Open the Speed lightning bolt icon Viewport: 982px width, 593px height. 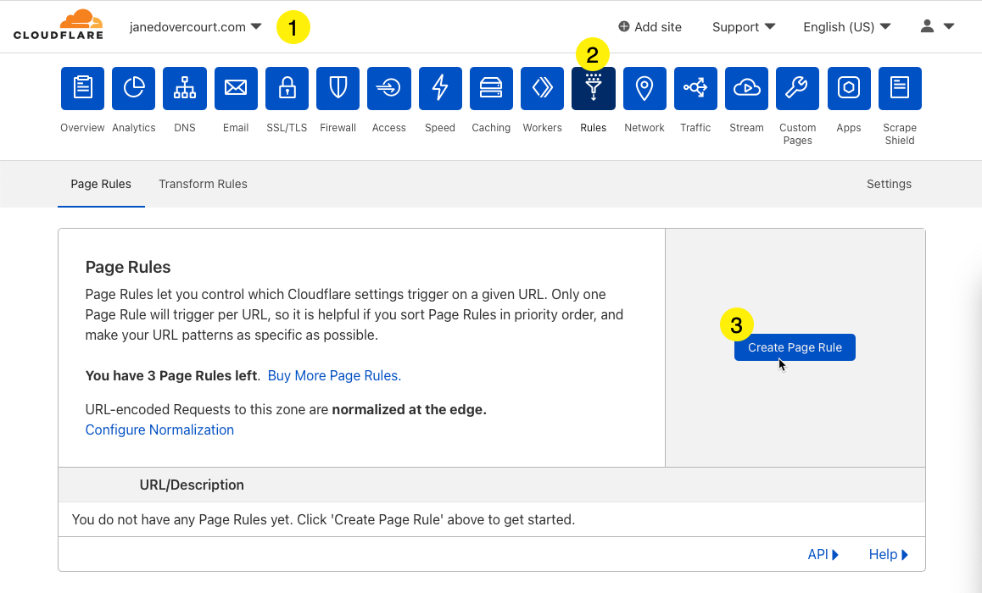pyautogui.click(x=440, y=88)
